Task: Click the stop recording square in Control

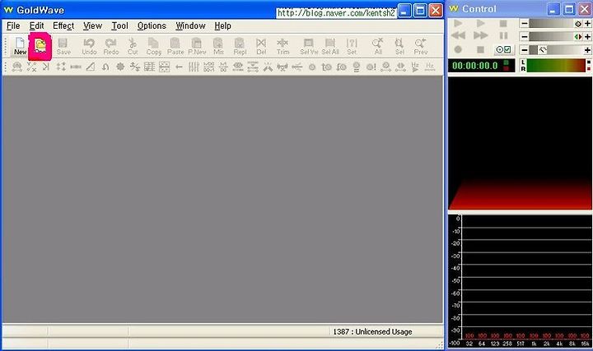Action: tap(481, 49)
